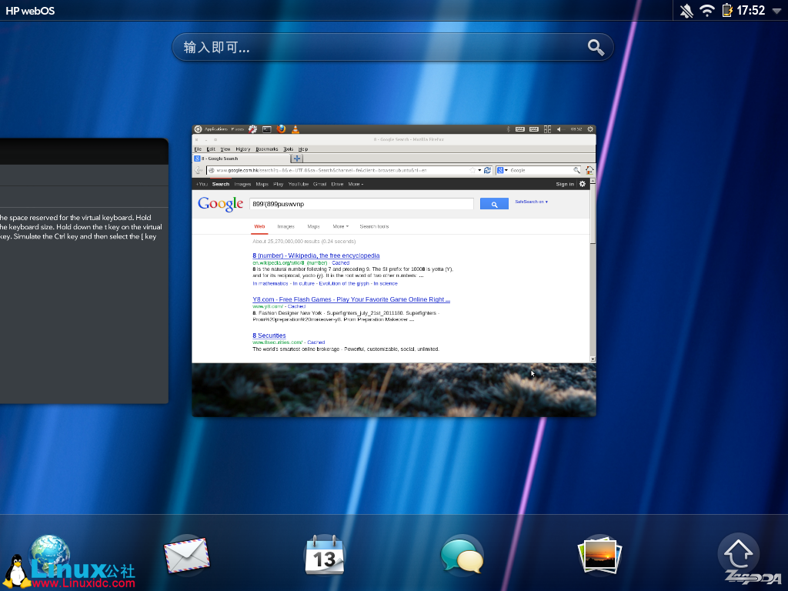Click Google's settings gear icon
Viewport: 788px width, 591px height.
(582, 185)
